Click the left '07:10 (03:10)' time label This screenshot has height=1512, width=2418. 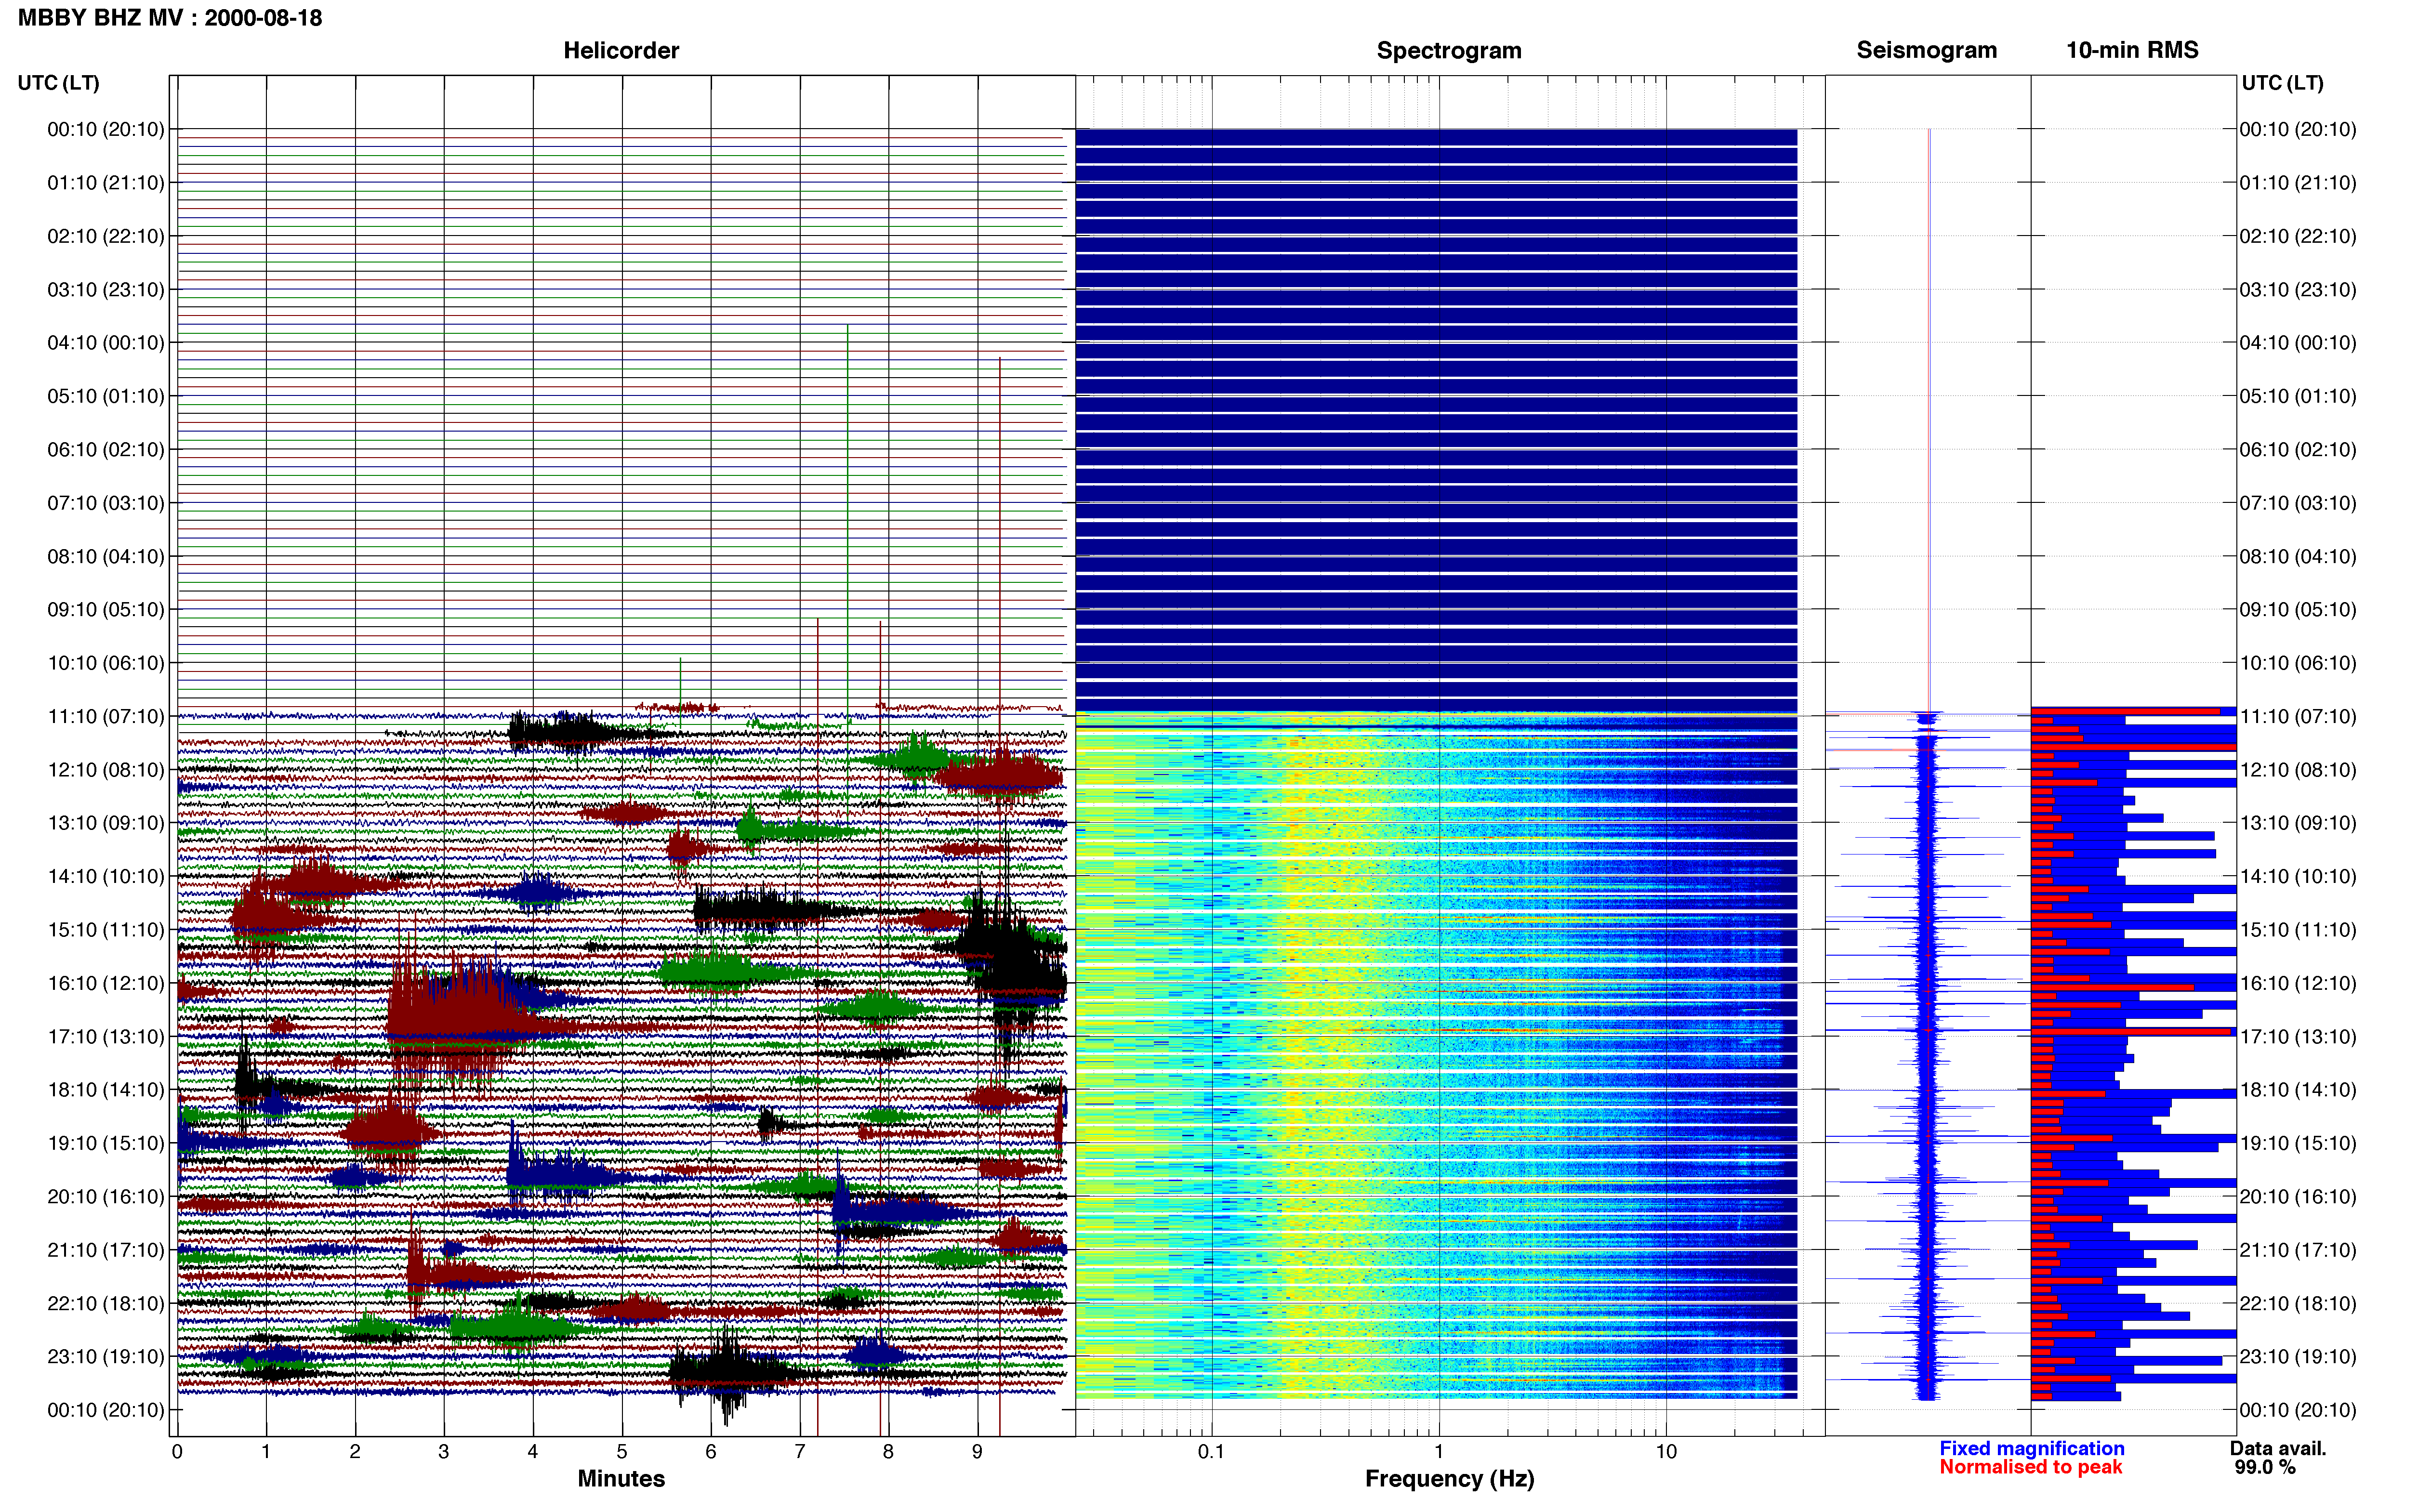(106, 503)
